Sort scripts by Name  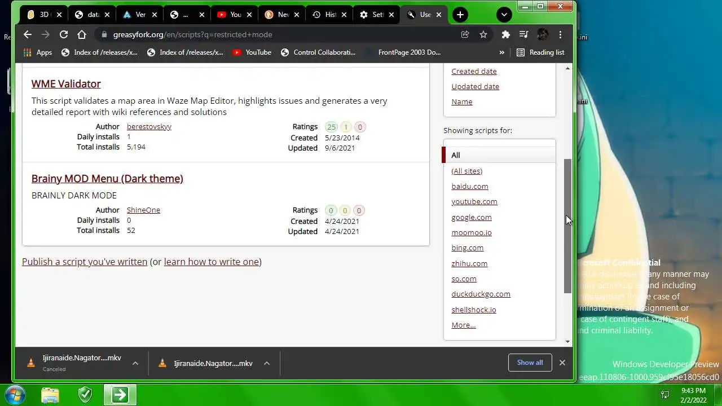click(462, 101)
